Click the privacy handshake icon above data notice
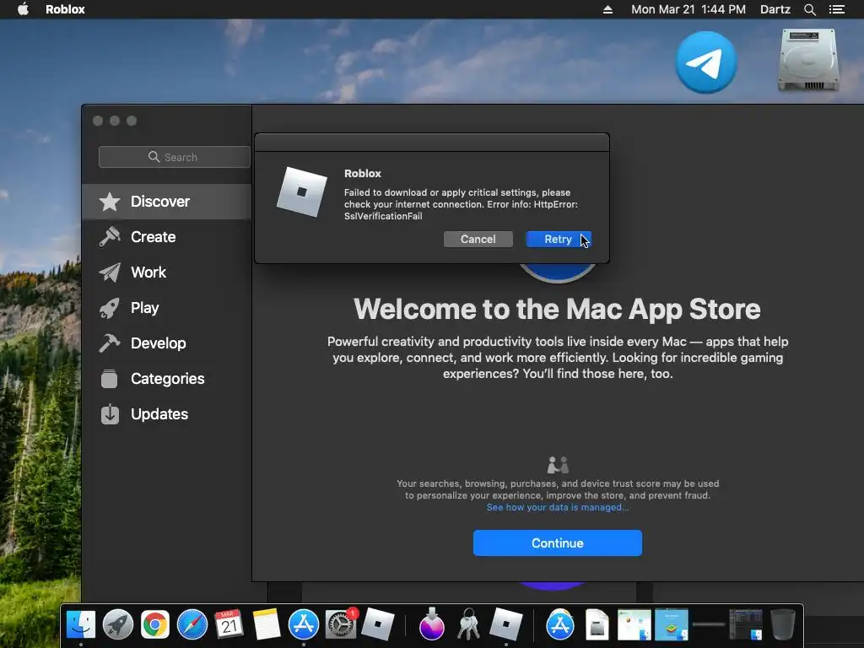The height and width of the screenshot is (648, 864). (558, 465)
